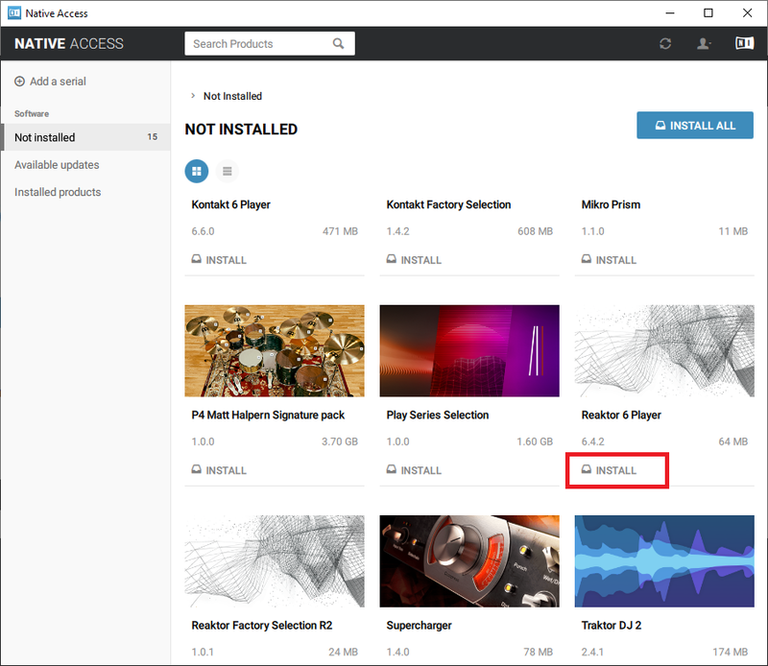Install P4 Matt Halpern Signature pack

click(x=219, y=470)
